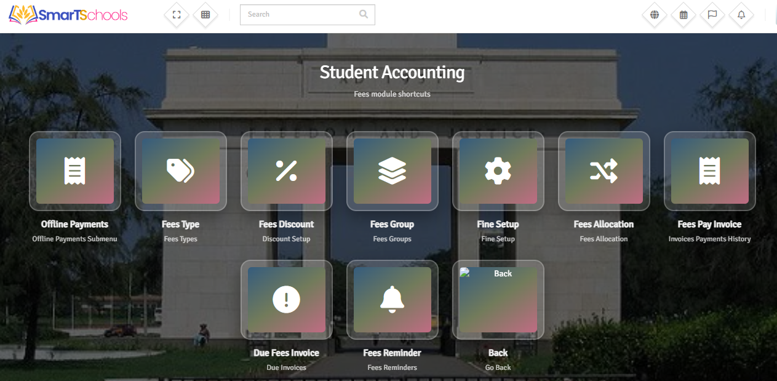Open the Fees Discount percent icon tile
777x381 pixels.
(287, 171)
